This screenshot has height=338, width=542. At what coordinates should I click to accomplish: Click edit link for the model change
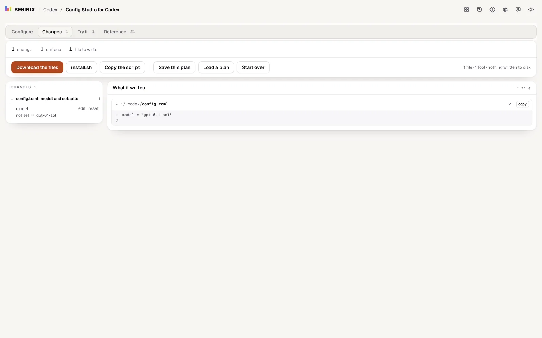[82, 108]
